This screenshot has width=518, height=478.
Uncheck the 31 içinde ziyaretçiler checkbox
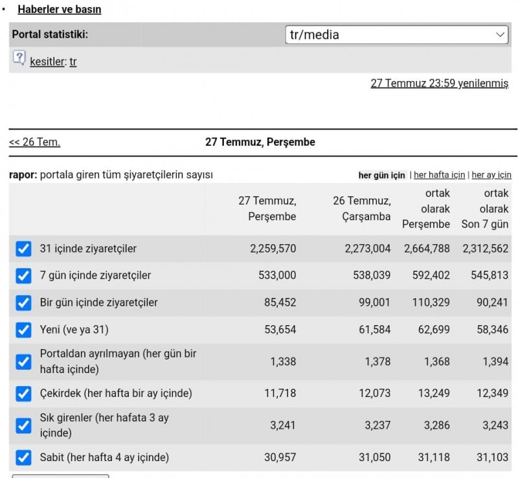pyautogui.click(x=23, y=249)
